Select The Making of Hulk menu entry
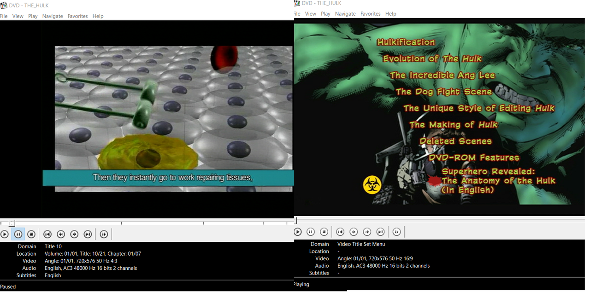This screenshot has width=590, height=292. tap(454, 124)
